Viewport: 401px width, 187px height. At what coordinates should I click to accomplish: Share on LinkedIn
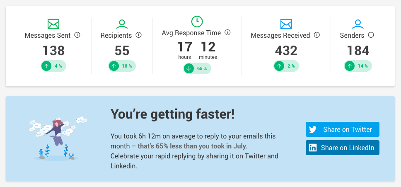coord(342,148)
